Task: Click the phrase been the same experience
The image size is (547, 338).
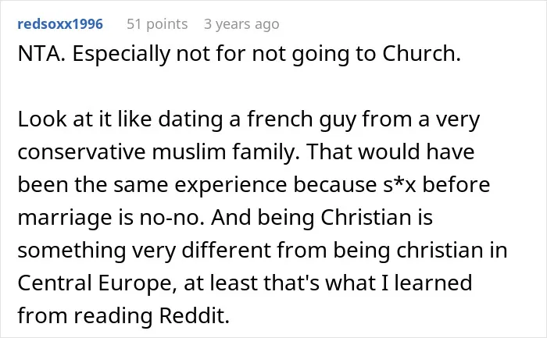Action: click(152, 185)
